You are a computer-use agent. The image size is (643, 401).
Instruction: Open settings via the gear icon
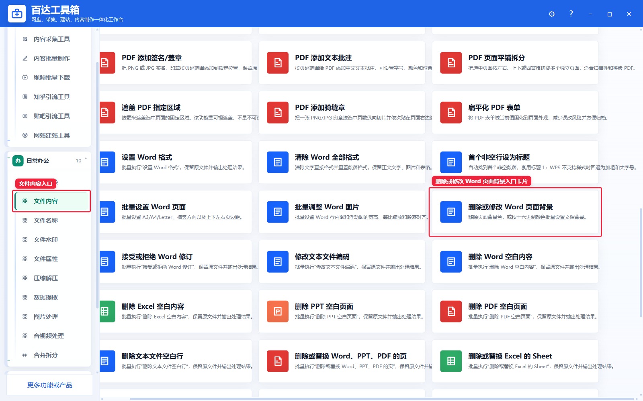(552, 14)
